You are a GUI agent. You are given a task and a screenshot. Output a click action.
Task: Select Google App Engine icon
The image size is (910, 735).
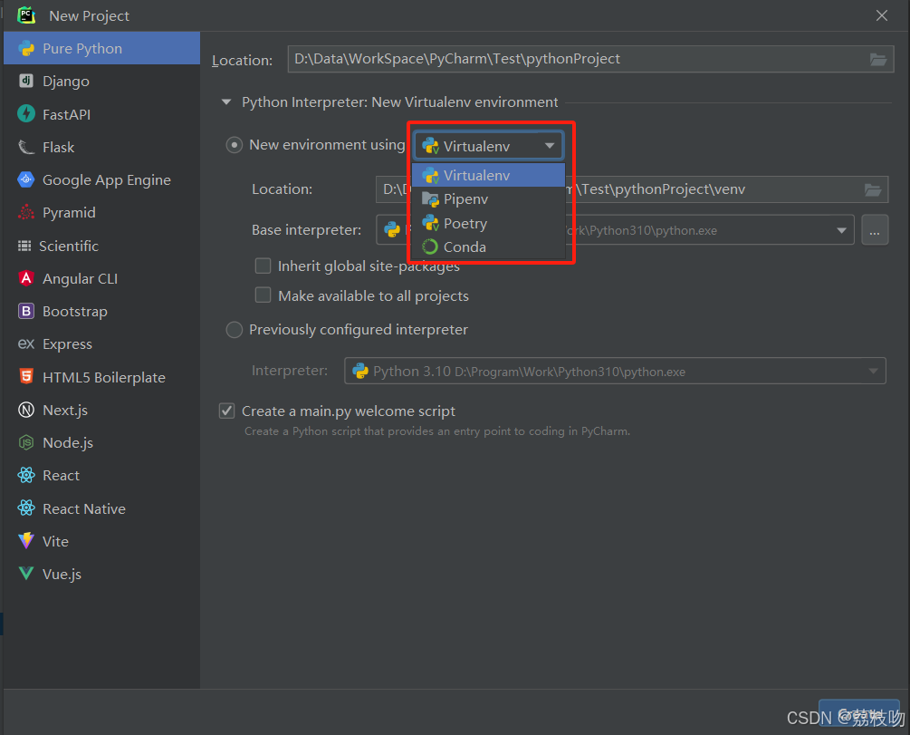pyautogui.click(x=26, y=179)
